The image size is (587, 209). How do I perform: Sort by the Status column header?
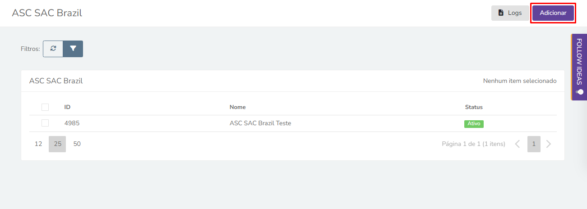[474, 107]
